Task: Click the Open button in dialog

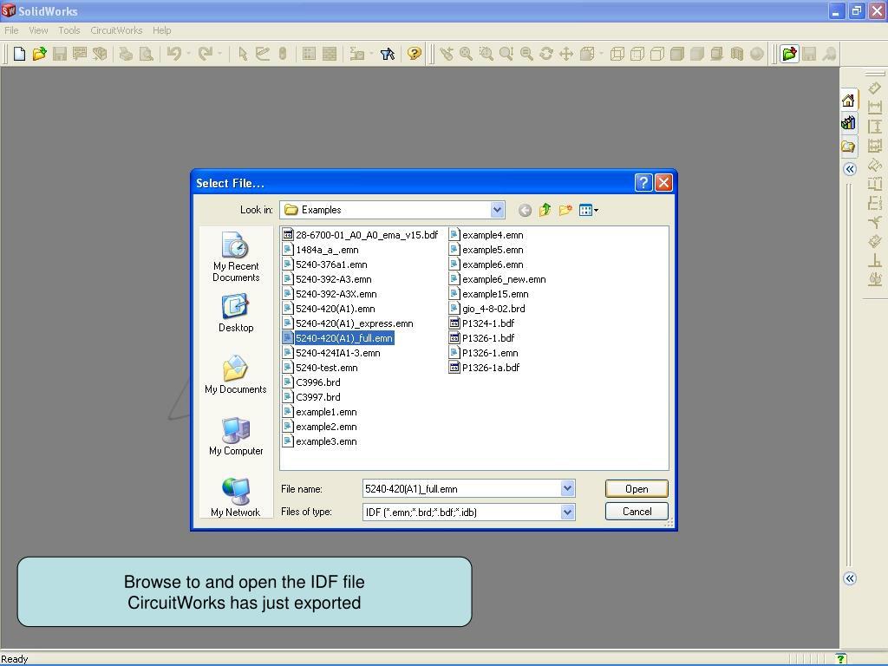Action: [637, 489]
